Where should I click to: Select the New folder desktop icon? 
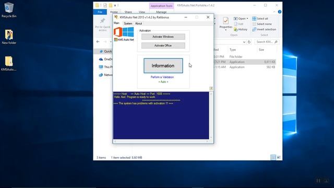(9, 37)
